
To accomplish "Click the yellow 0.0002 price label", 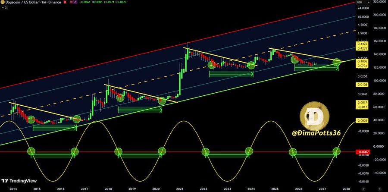I will coord(363,121).
